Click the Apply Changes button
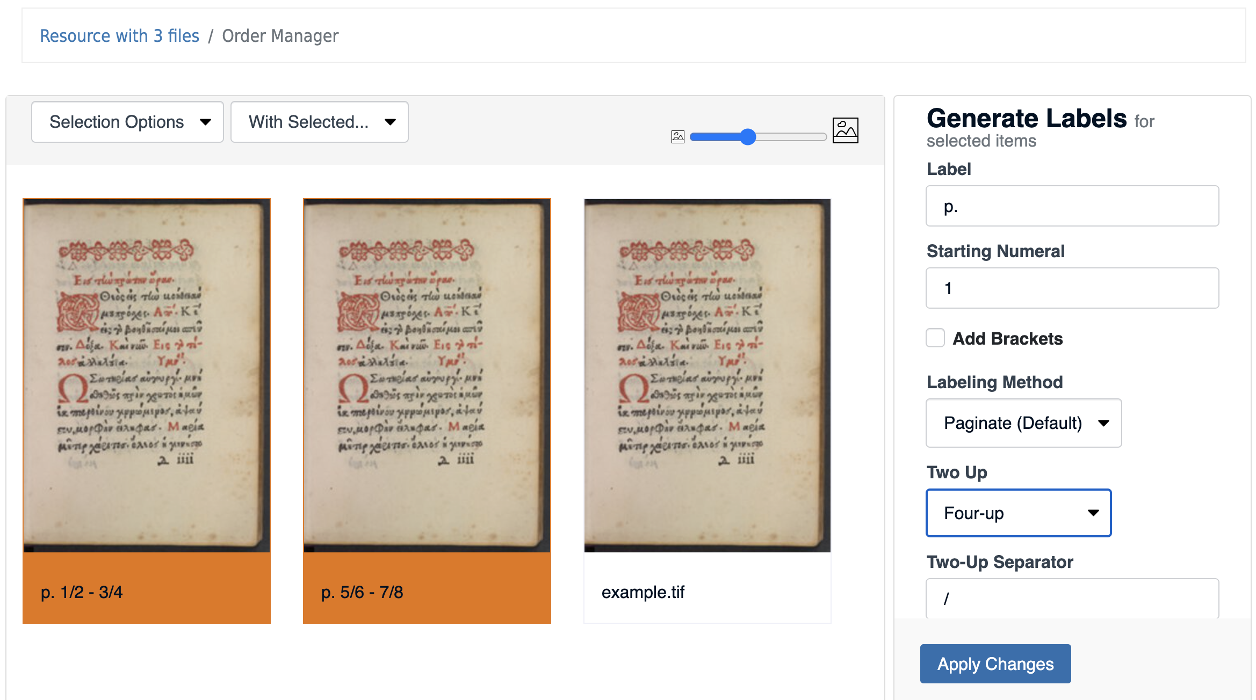This screenshot has height=700, width=1256. 995,663
